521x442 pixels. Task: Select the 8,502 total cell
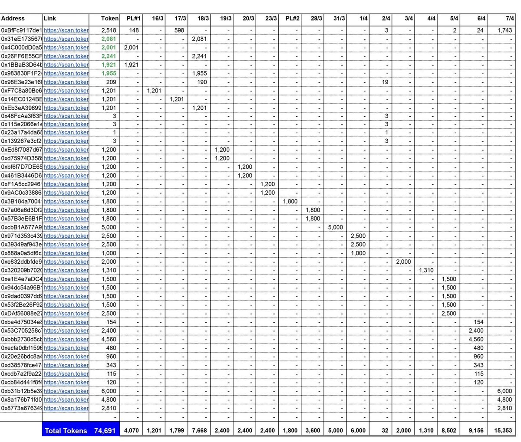[x=448, y=431]
